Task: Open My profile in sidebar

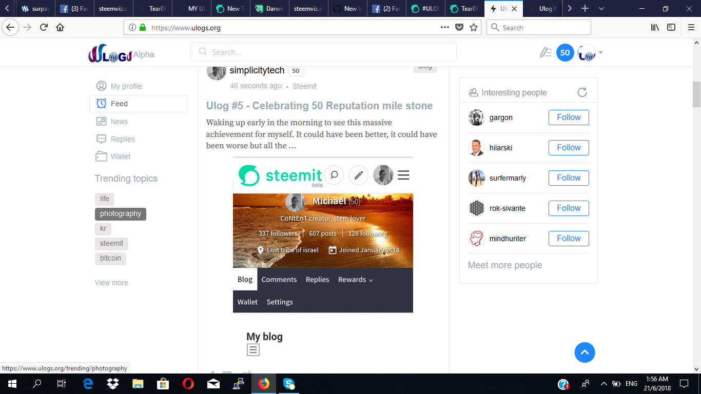Action: click(126, 86)
